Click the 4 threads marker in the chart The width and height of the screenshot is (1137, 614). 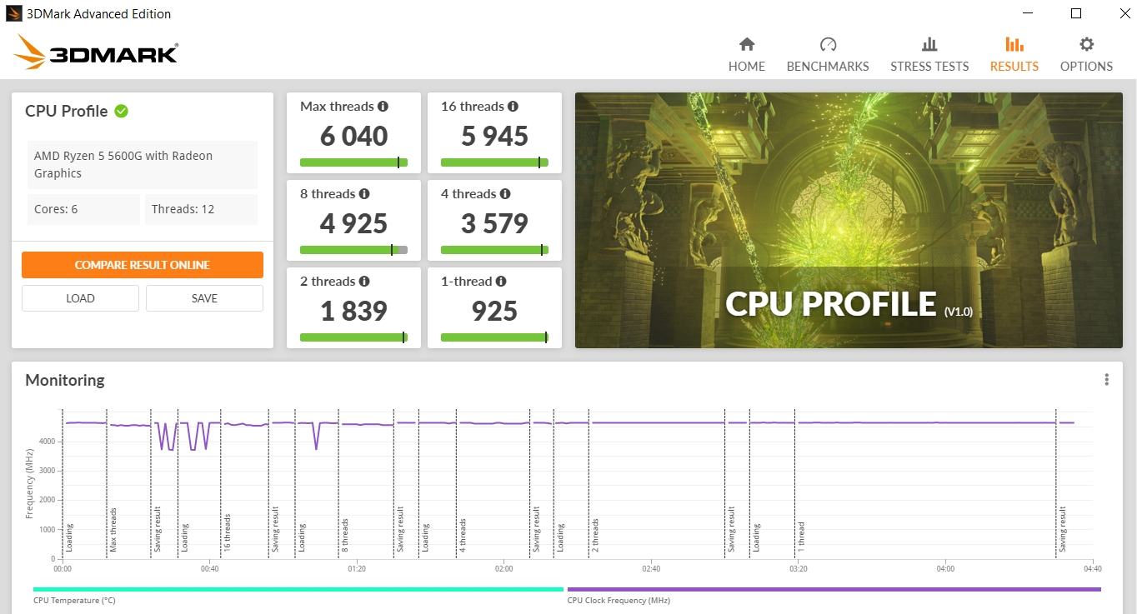click(463, 536)
